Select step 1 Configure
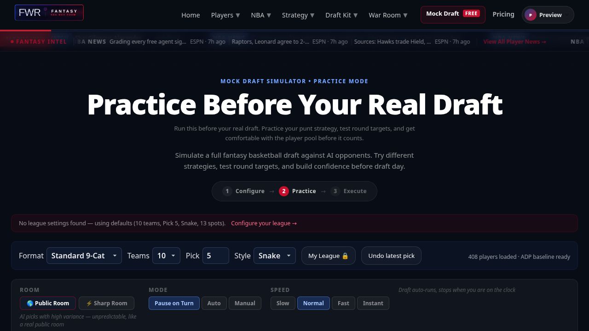The height and width of the screenshot is (331, 589). [243, 191]
